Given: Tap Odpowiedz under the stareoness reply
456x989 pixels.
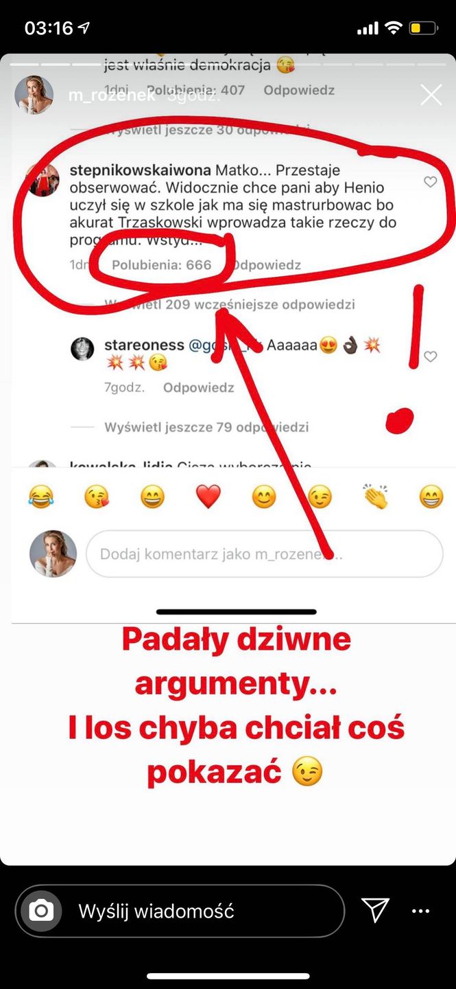Looking at the screenshot, I should click(199, 387).
